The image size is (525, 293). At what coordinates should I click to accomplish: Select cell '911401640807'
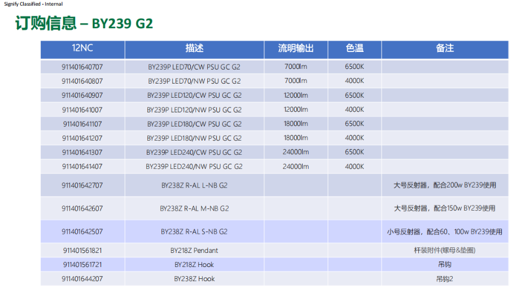click(82, 81)
